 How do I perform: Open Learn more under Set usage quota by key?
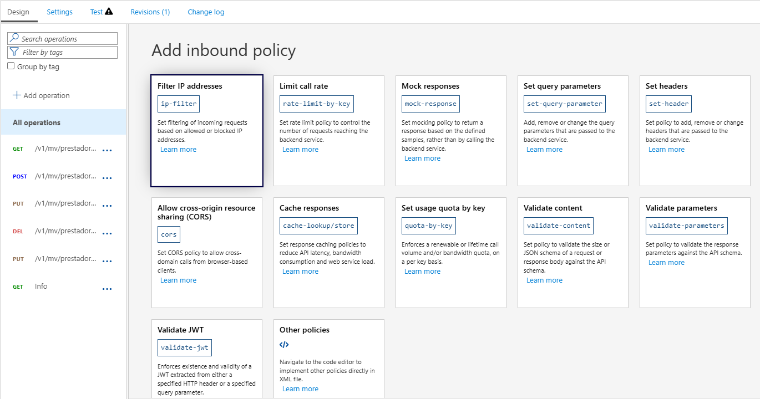coord(423,272)
